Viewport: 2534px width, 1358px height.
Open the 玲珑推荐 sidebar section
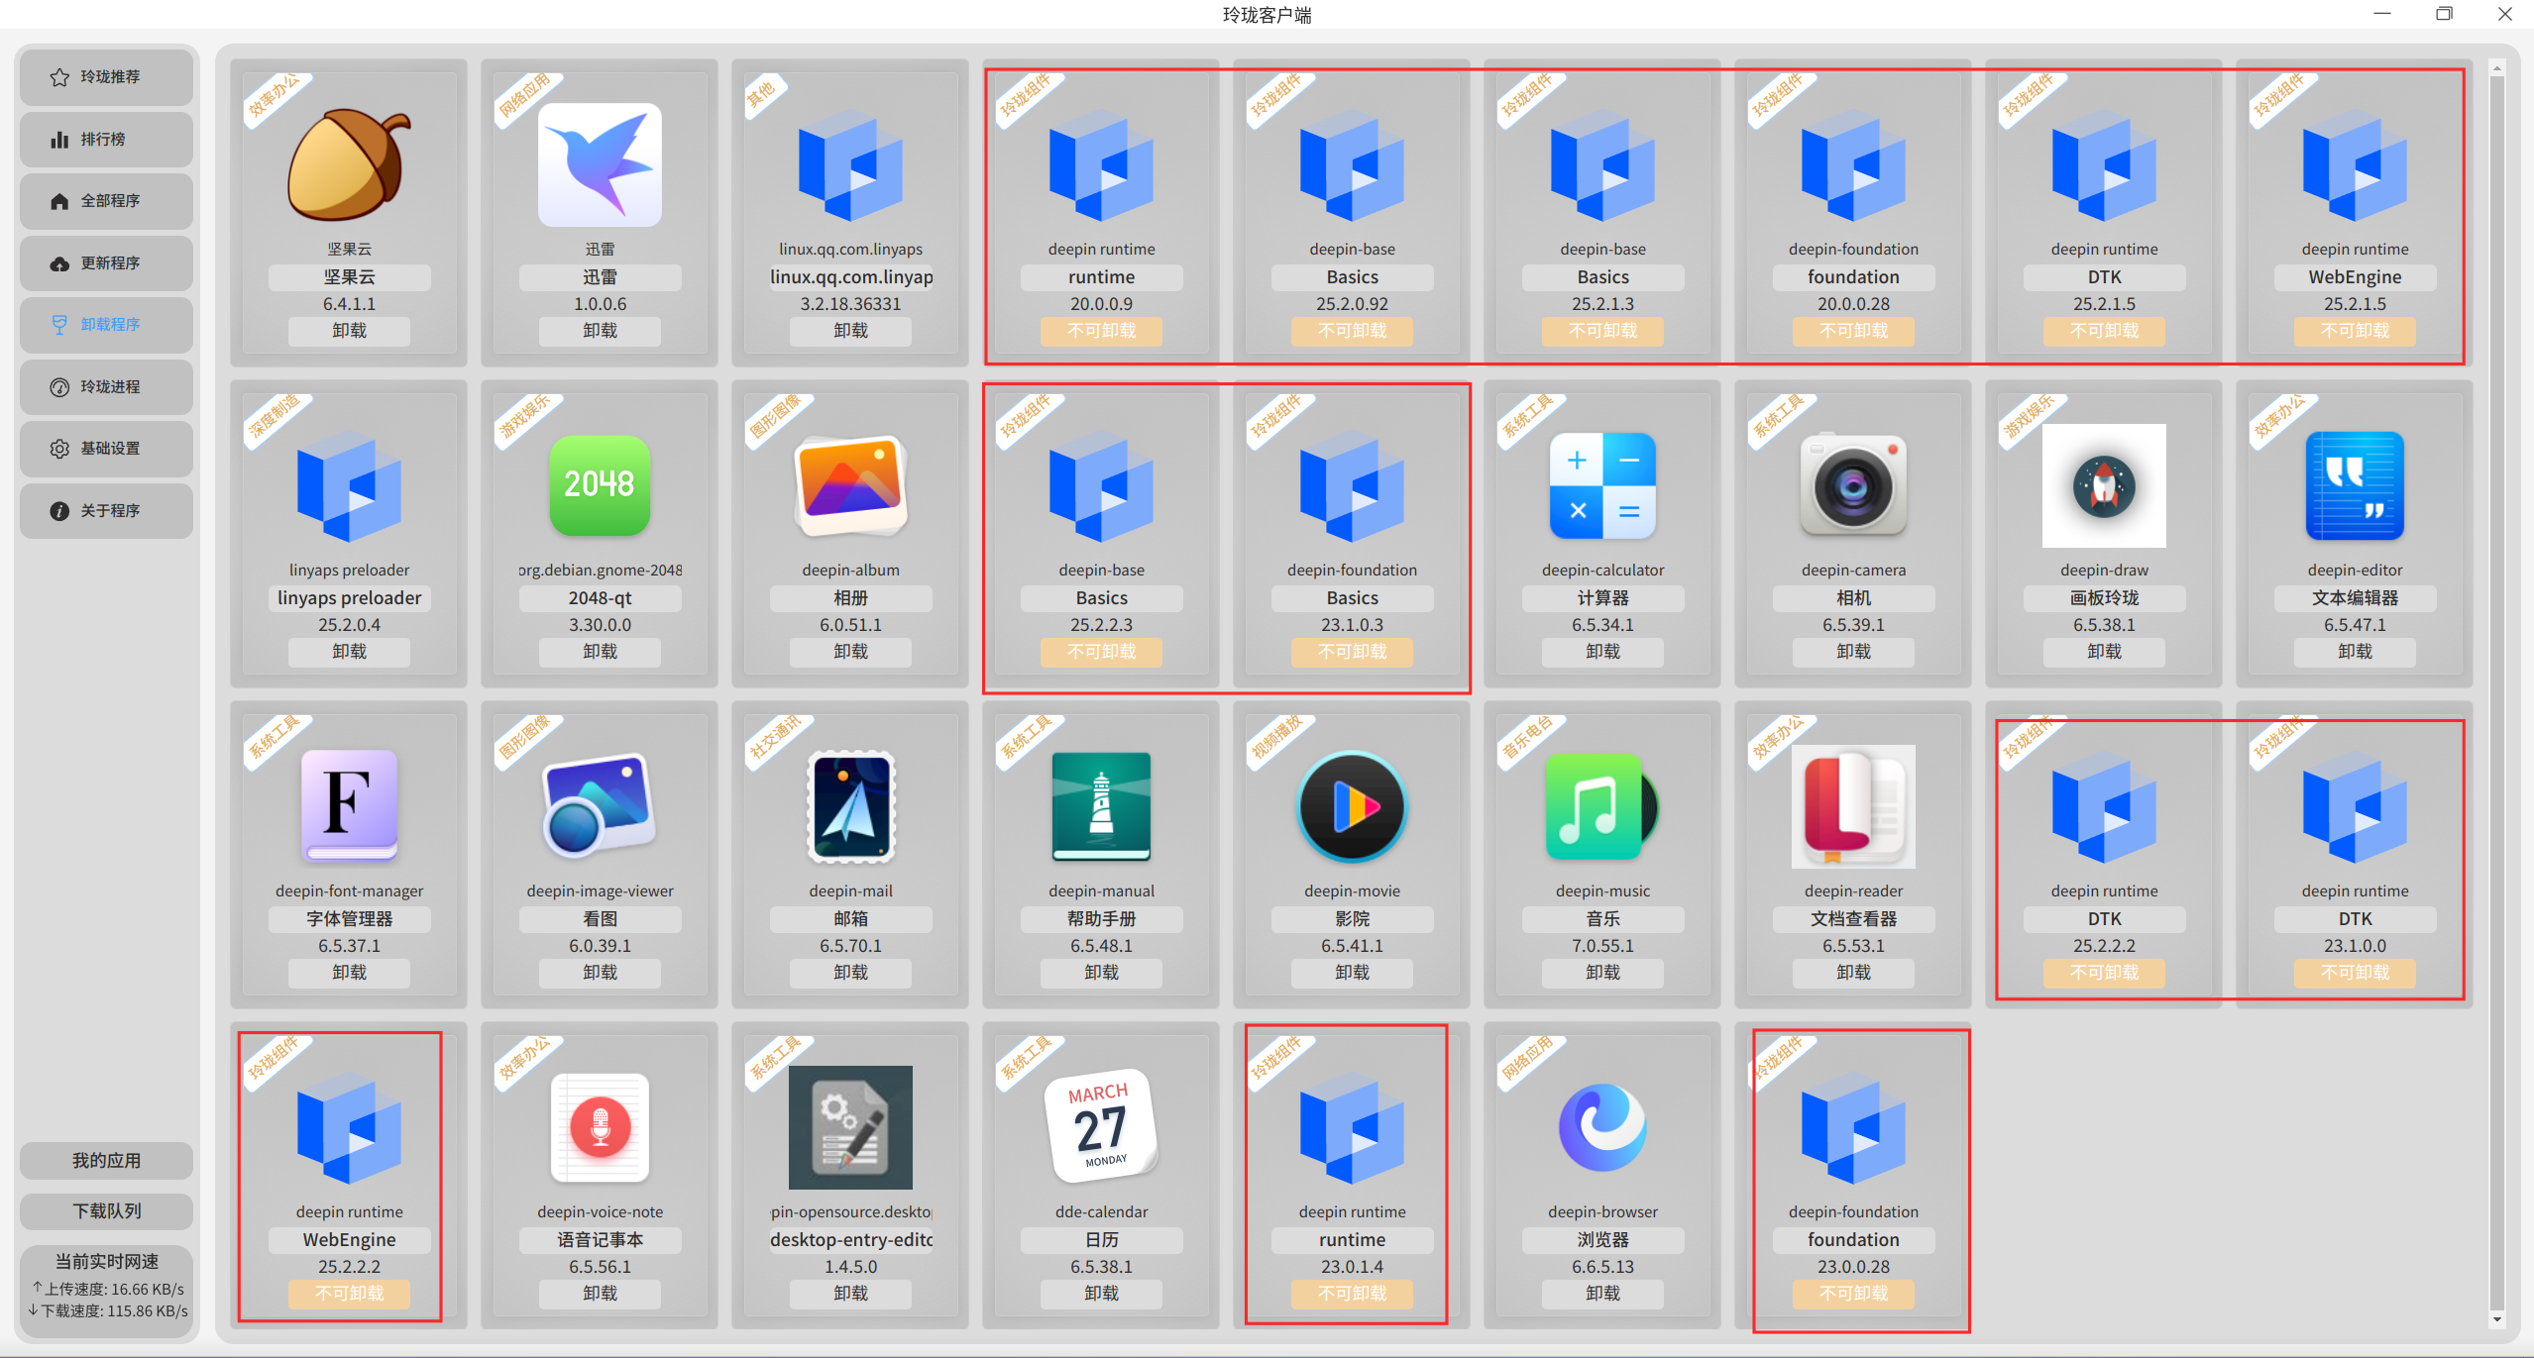click(x=107, y=77)
